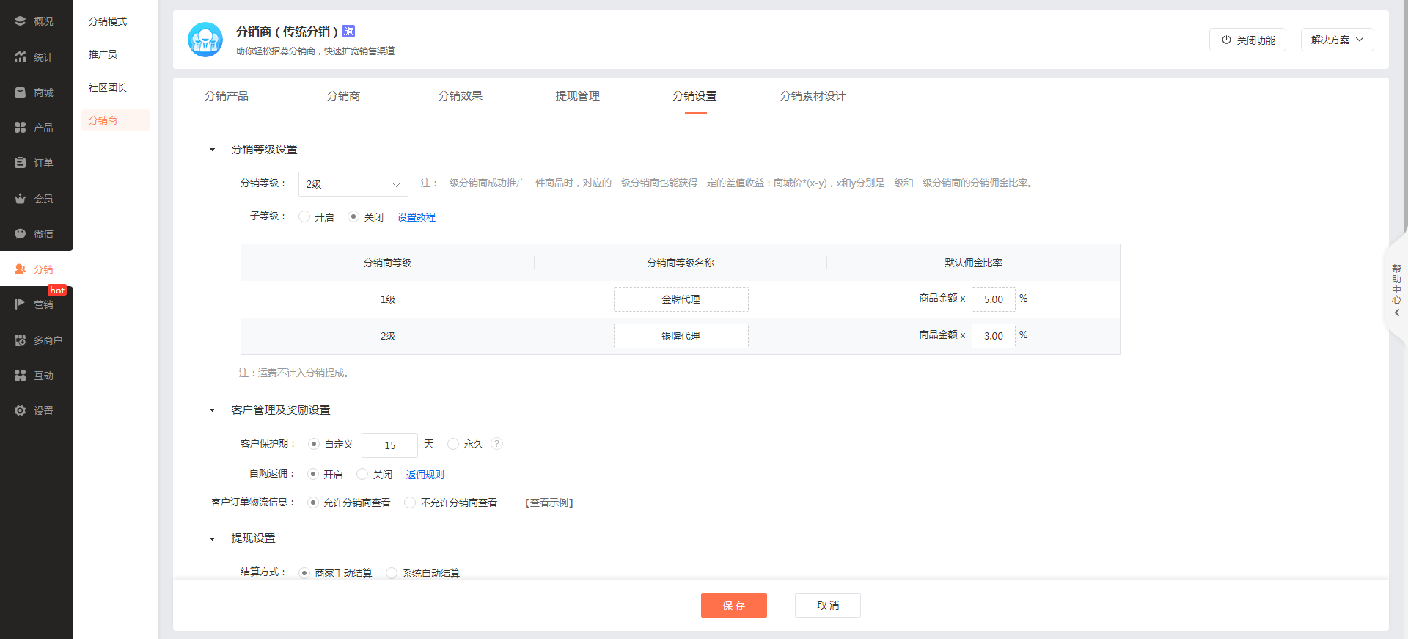Open the 营销 marketing flag icon
1408x639 pixels.
pos(20,304)
